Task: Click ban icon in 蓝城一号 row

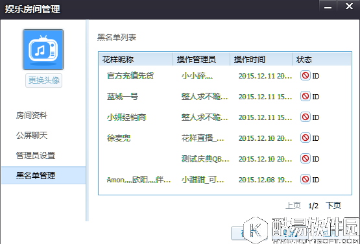Action: click(x=306, y=96)
